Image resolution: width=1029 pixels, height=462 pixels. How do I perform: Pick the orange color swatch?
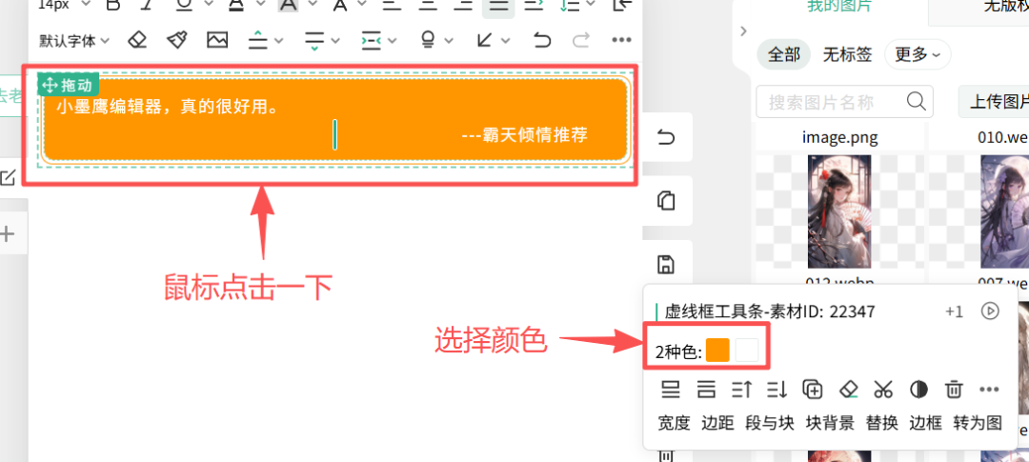(718, 351)
